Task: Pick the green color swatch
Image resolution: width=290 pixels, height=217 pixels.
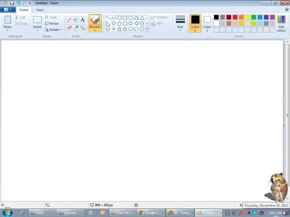Action: pyautogui.click(x=254, y=17)
